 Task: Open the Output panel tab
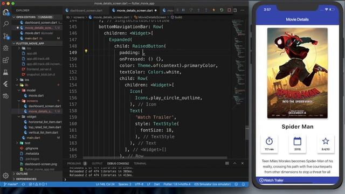[x=97, y=163]
